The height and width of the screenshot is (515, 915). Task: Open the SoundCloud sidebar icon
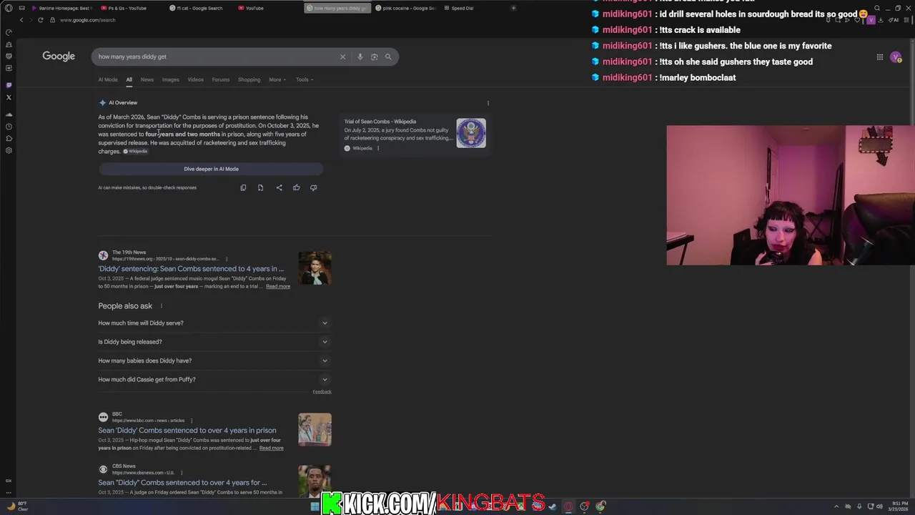(x=9, y=114)
